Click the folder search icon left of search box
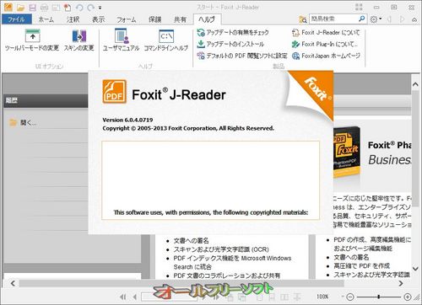422x305 pixels. point(303,19)
